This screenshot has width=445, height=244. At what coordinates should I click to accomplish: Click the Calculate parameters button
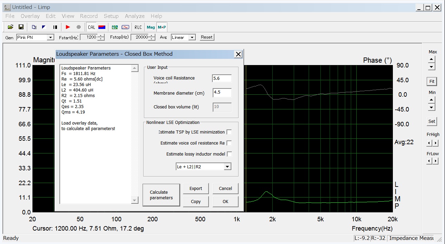[x=161, y=195]
